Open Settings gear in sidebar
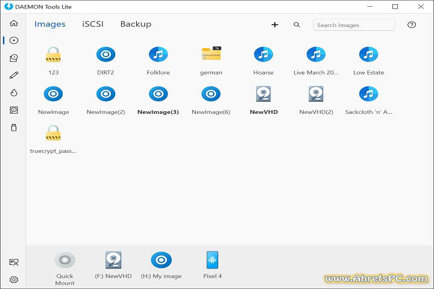The width and height of the screenshot is (434, 289). point(14,279)
